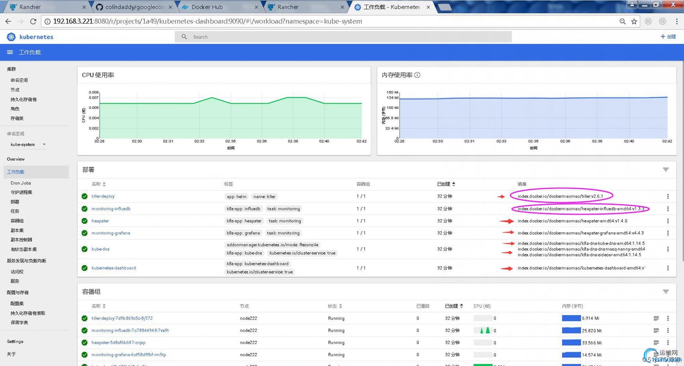The image size is (684, 366).
Task: Sort deployments by 名称 column
Action: 98,184
